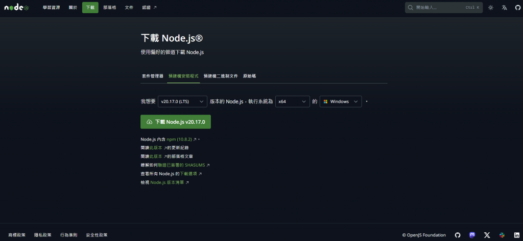The image size is (523, 241).
Task: Open the 學習資源 nav item
Action: point(52,7)
